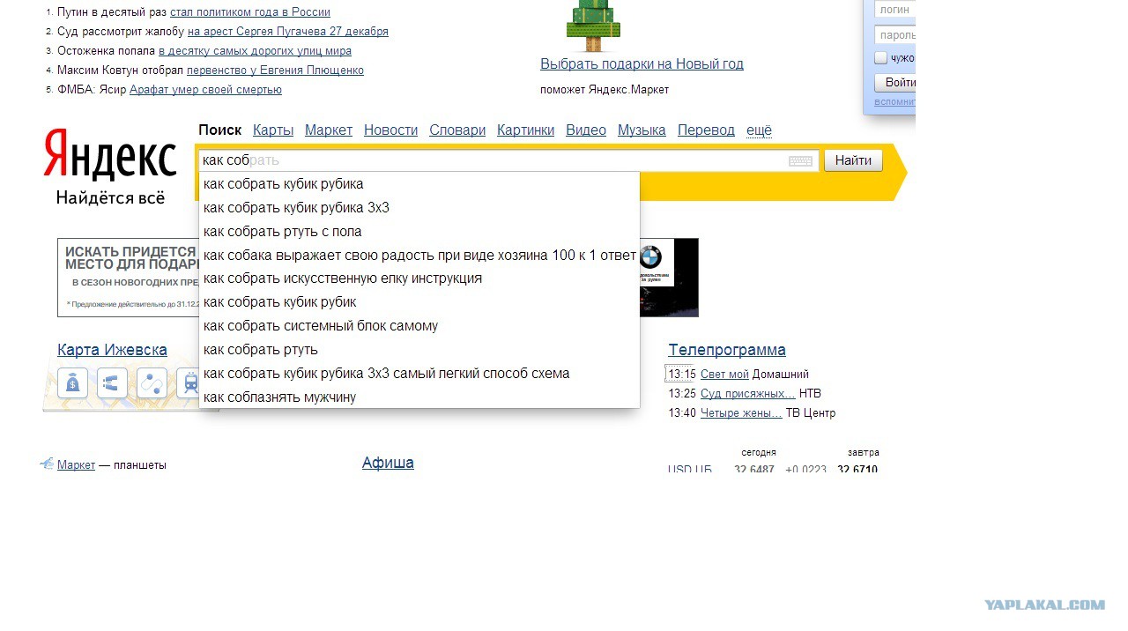Open TV show link 'Четыре жены...'
Viewport: 1128px width, 631px height.
pos(741,413)
